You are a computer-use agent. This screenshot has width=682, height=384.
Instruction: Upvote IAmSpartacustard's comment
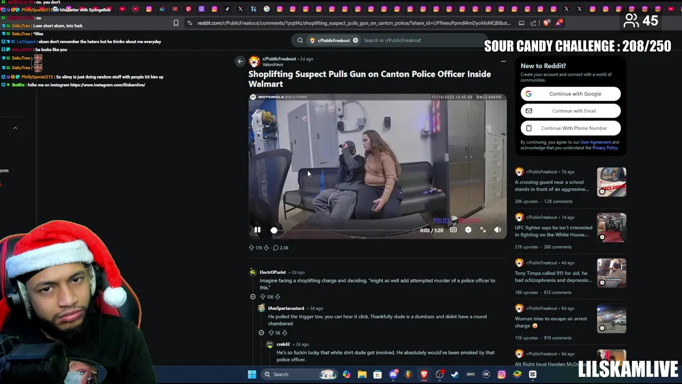tap(271, 333)
